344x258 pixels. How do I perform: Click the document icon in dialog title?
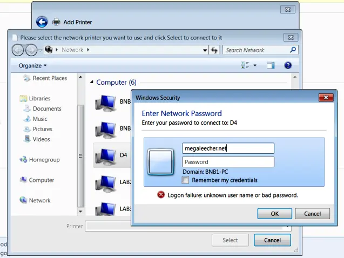tap(15, 38)
